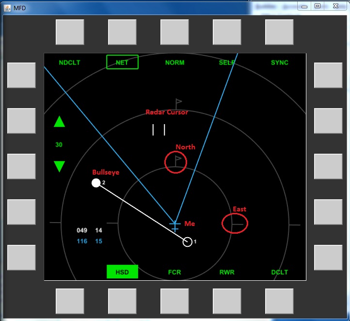
Task: Select the SYNC label
Action: (279, 63)
